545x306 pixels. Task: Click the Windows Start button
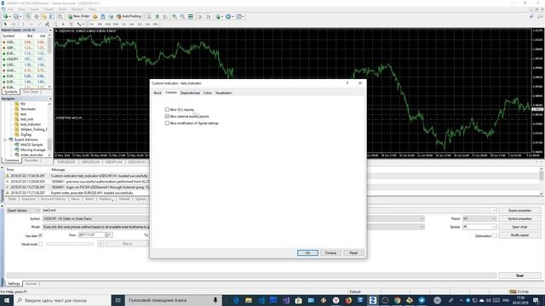tap(7, 300)
